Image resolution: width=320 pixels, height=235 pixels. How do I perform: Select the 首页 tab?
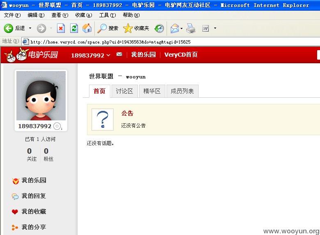[100, 91]
